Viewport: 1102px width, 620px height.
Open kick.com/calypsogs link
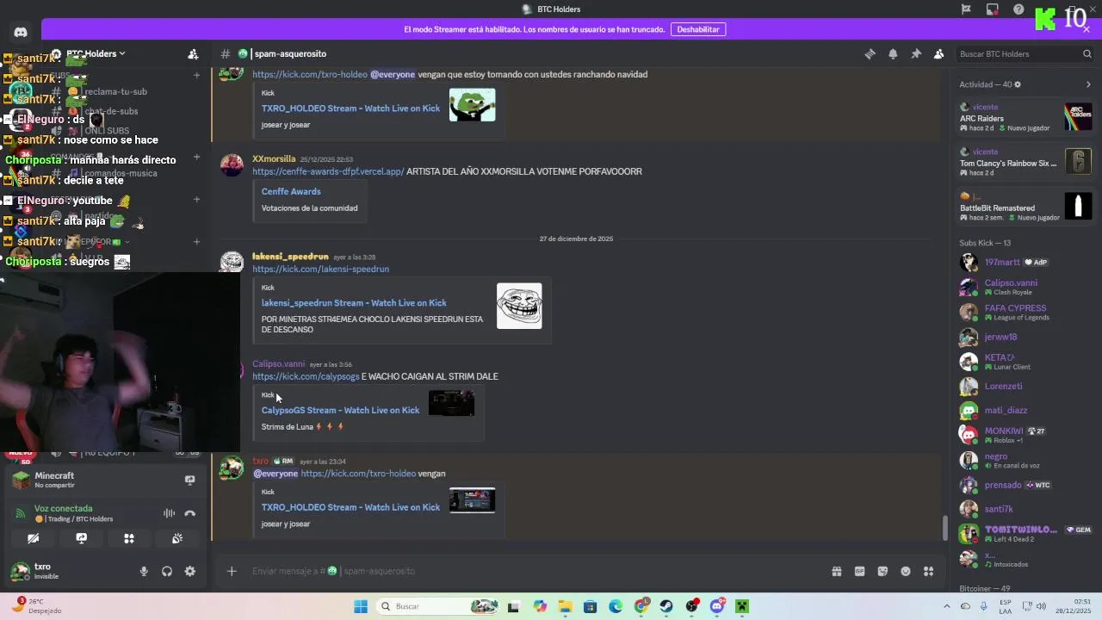[306, 376]
